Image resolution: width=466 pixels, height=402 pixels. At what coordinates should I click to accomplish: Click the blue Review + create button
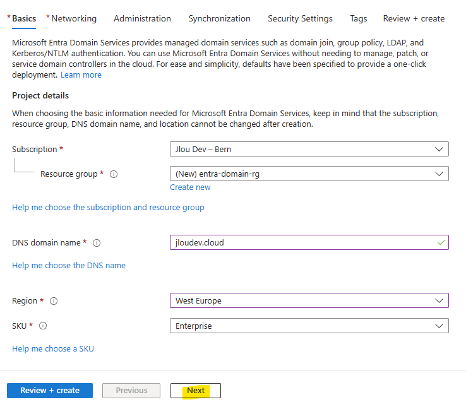pos(50,391)
